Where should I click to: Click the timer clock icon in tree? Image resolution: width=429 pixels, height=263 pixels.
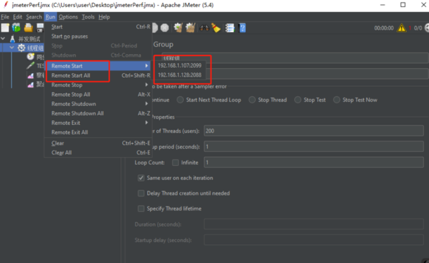click(x=30, y=56)
